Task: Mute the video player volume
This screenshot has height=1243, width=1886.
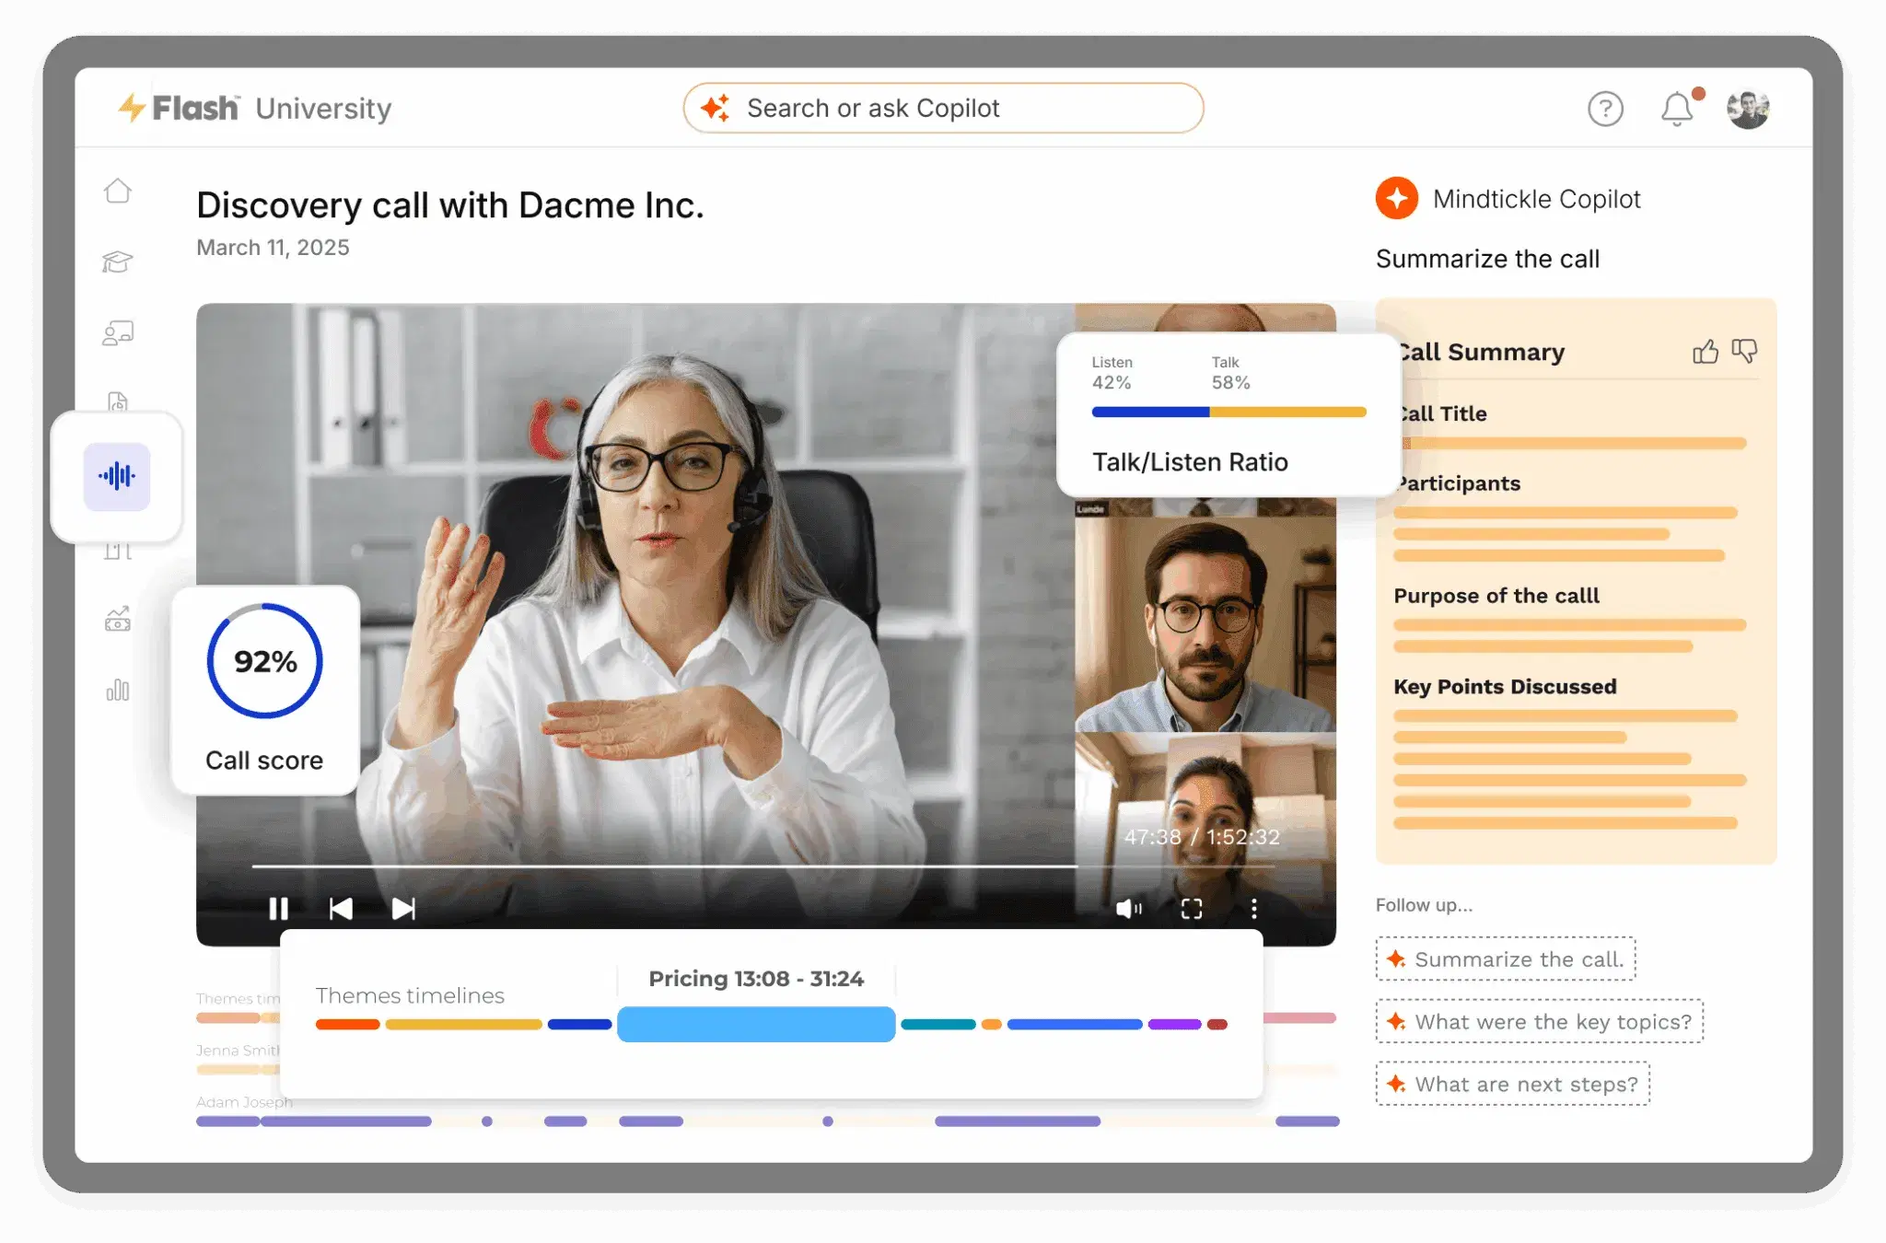Action: [x=1130, y=909]
